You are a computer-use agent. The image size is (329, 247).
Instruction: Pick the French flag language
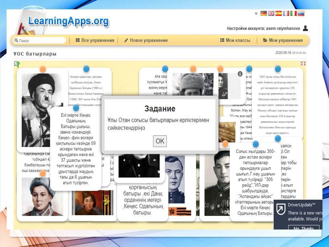point(286,13)
